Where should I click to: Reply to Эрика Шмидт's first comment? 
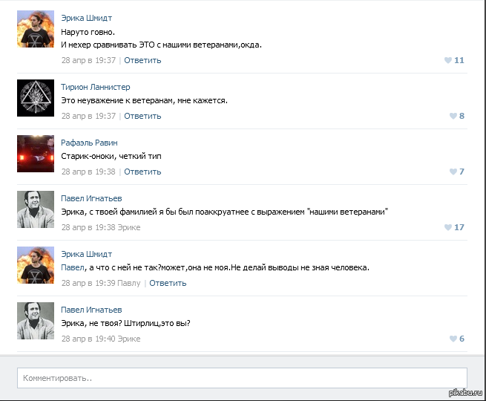[142, 60]
